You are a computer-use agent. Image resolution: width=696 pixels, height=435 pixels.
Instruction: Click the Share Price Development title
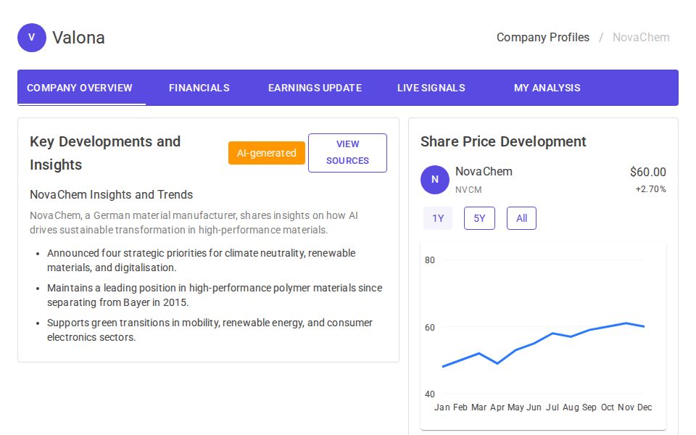[503, 142]
